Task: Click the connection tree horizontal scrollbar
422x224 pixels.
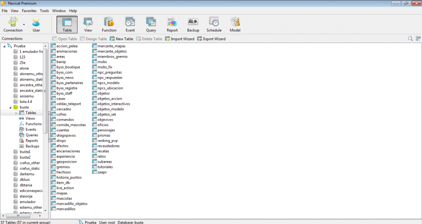Action: point(18,216)
